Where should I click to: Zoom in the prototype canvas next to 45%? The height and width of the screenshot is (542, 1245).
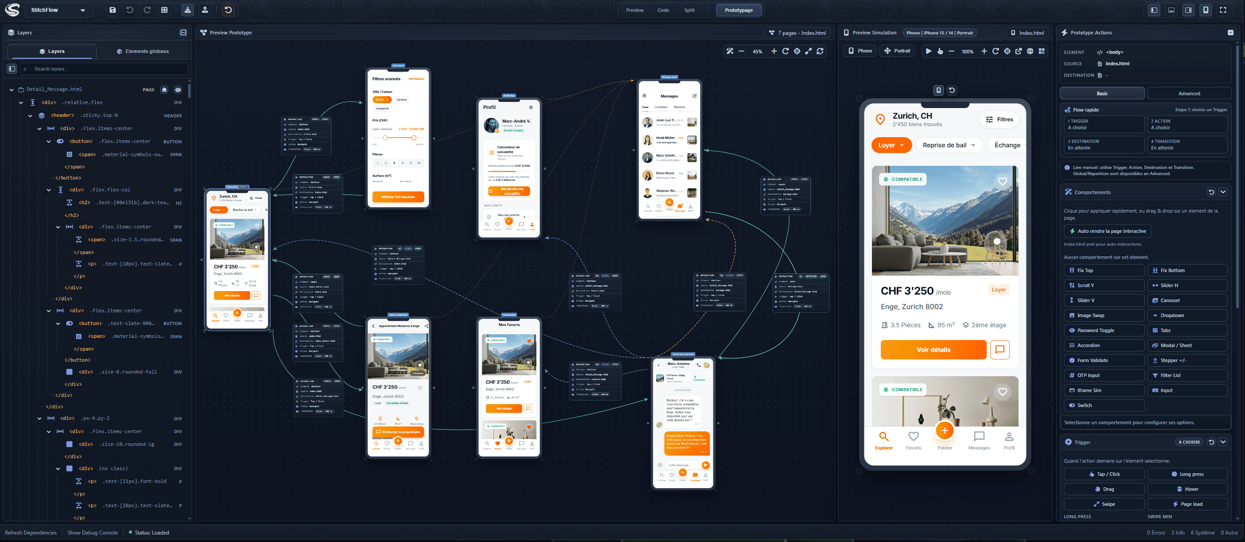774,51
